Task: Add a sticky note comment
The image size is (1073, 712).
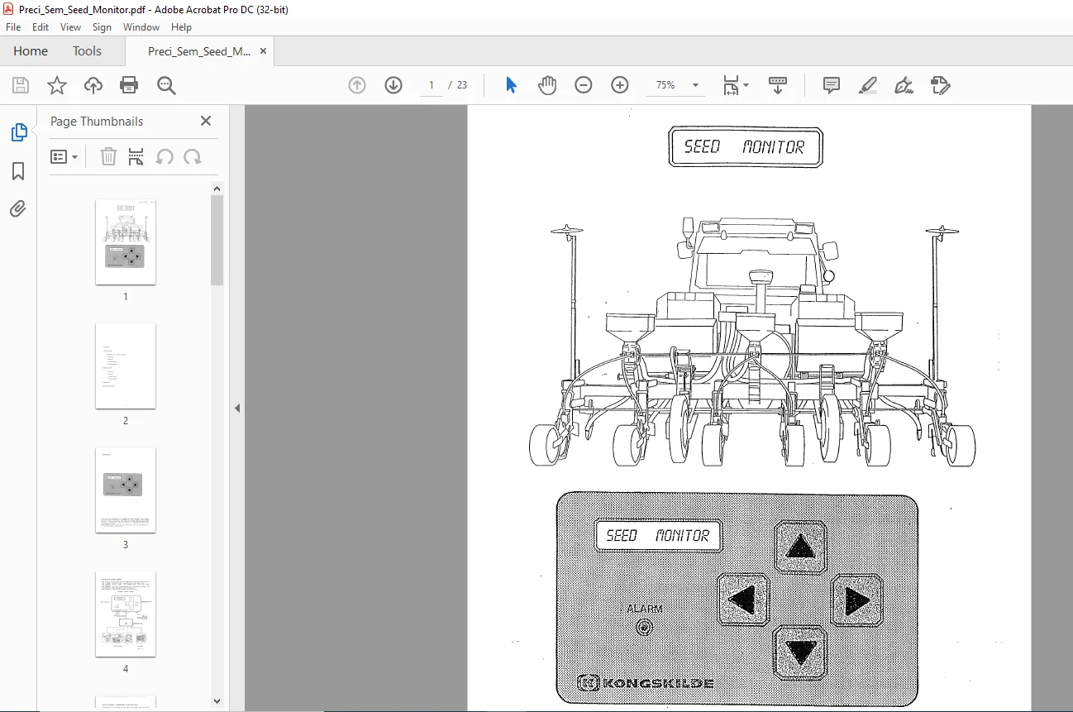Action: point(832,85)
